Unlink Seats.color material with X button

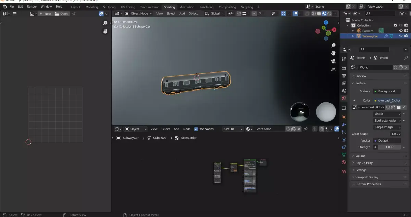coord(299,129)
